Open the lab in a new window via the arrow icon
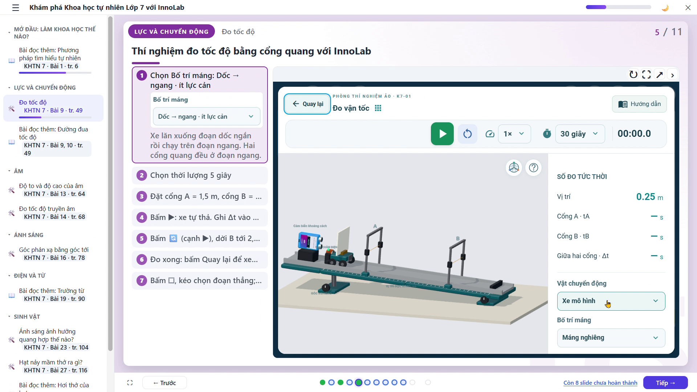Viewport: 697px width, 392px height. (x=660, y=74)
